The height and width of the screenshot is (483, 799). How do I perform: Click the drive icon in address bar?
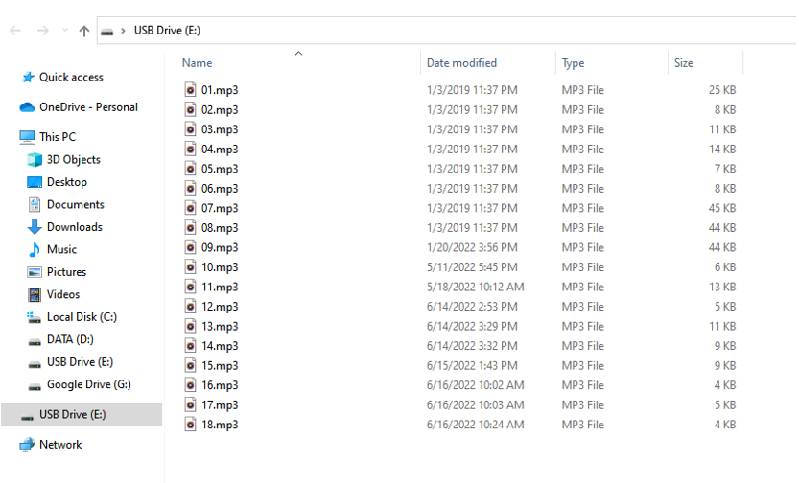(x=107, y=32)
